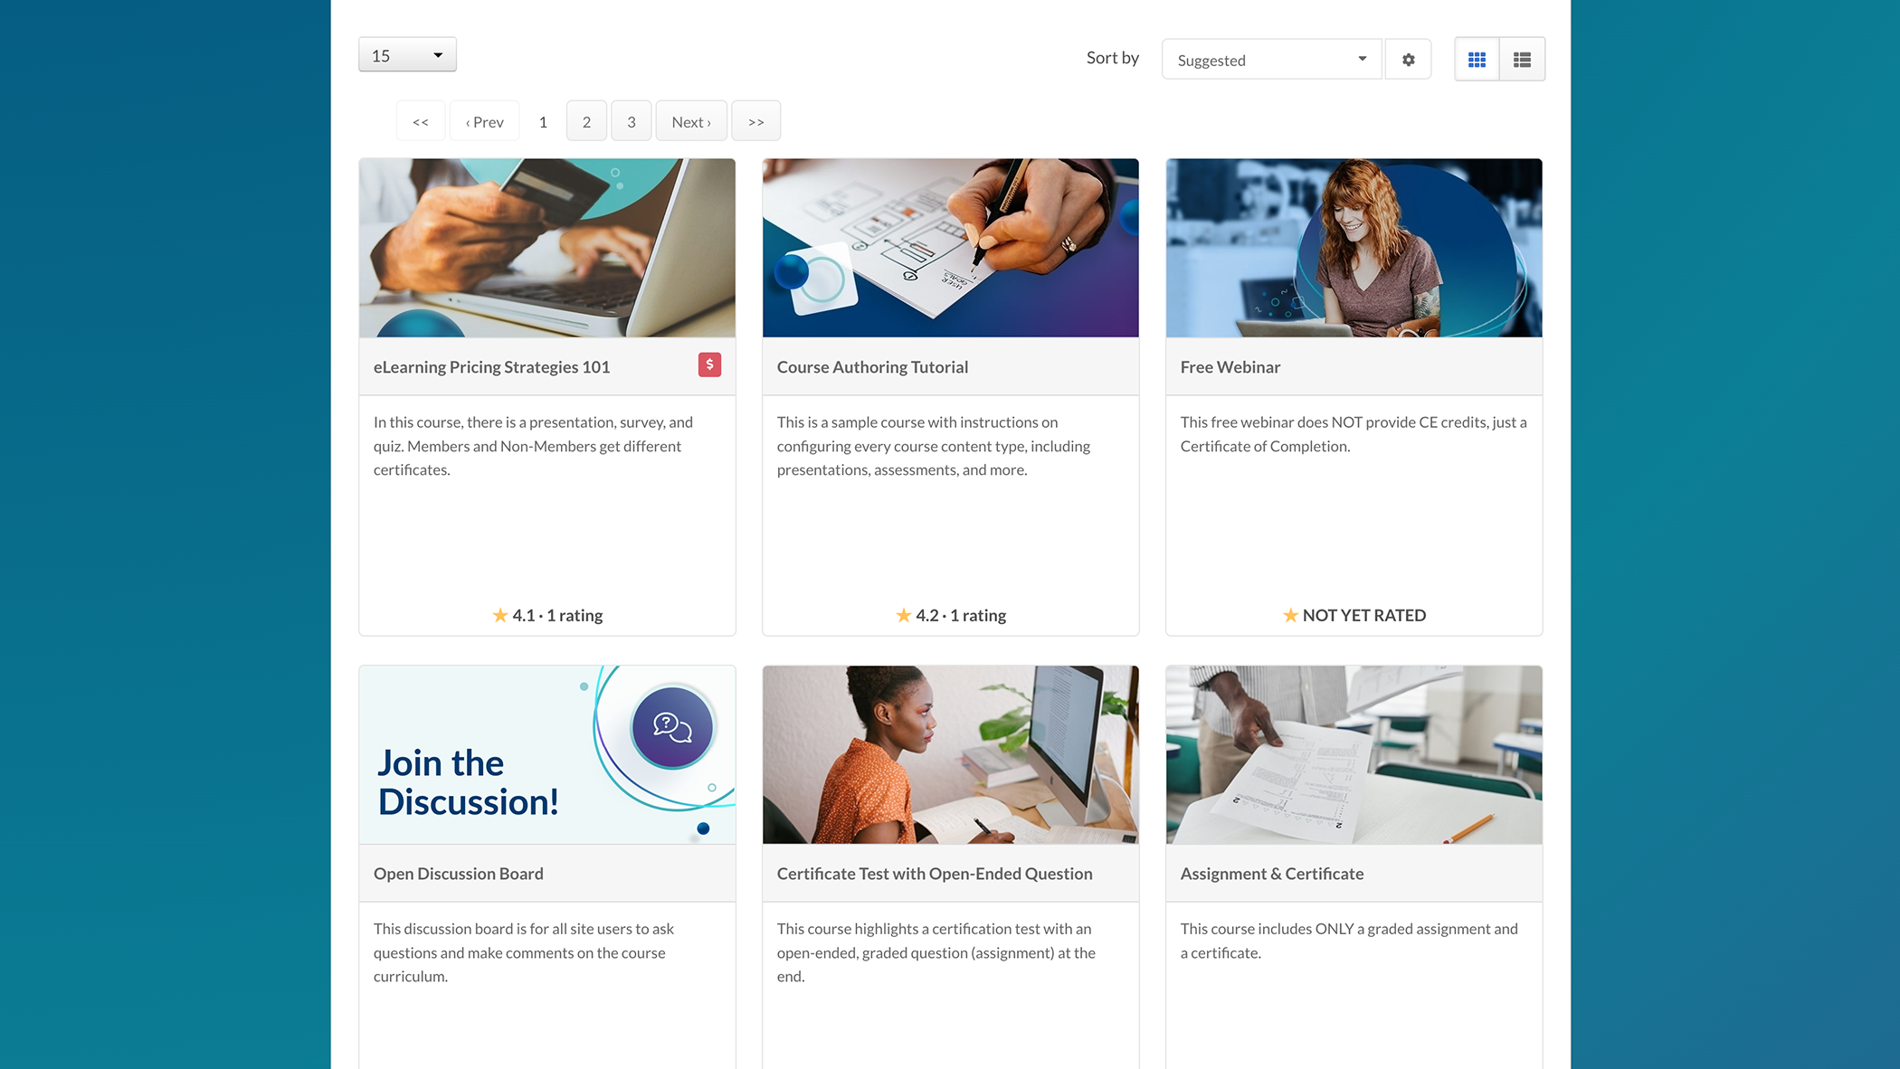Jump to last page with >> button
Image resolution: width=1900 pixels, height=1069 pixels.
755,121
